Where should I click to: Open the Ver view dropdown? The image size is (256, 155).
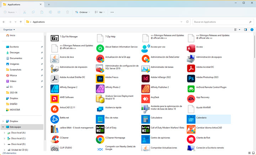(x=100, y=12)
